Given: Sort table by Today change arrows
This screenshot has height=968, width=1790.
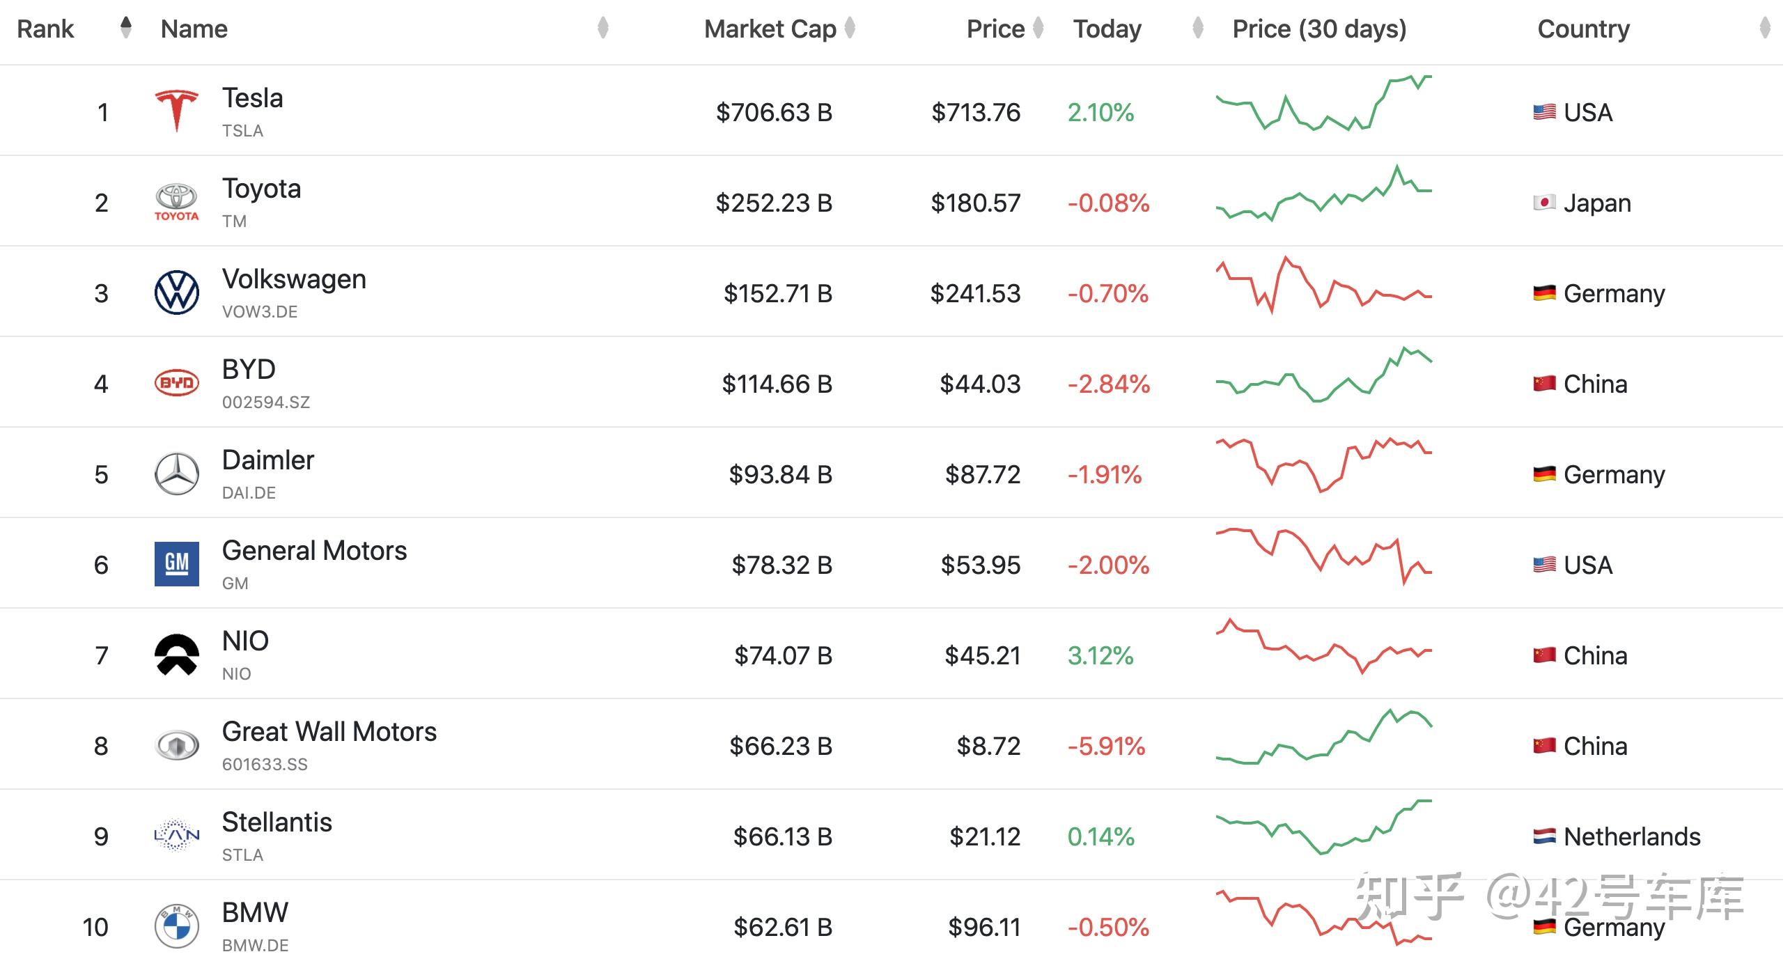Looking at the screenshot, I should click(1198, 28).
